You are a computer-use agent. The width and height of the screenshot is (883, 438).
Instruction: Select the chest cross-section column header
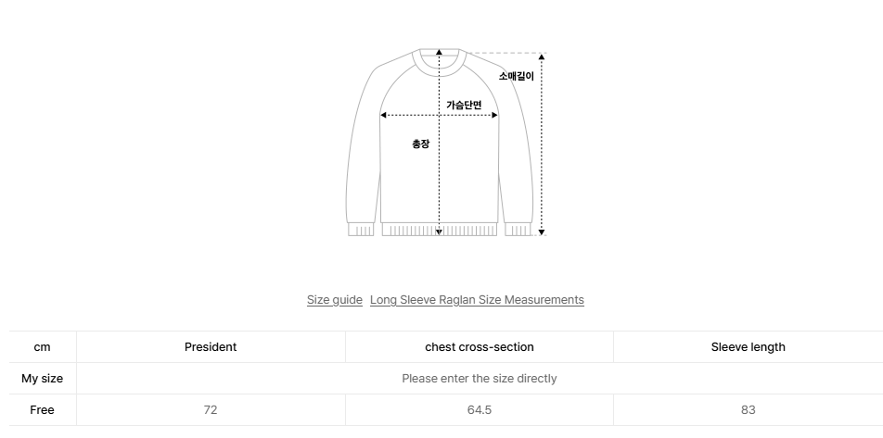(479, 347)
